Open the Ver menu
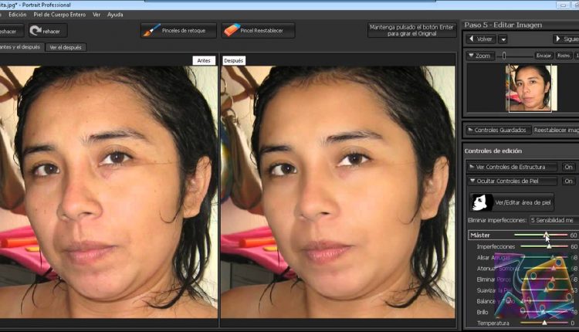 96,15
